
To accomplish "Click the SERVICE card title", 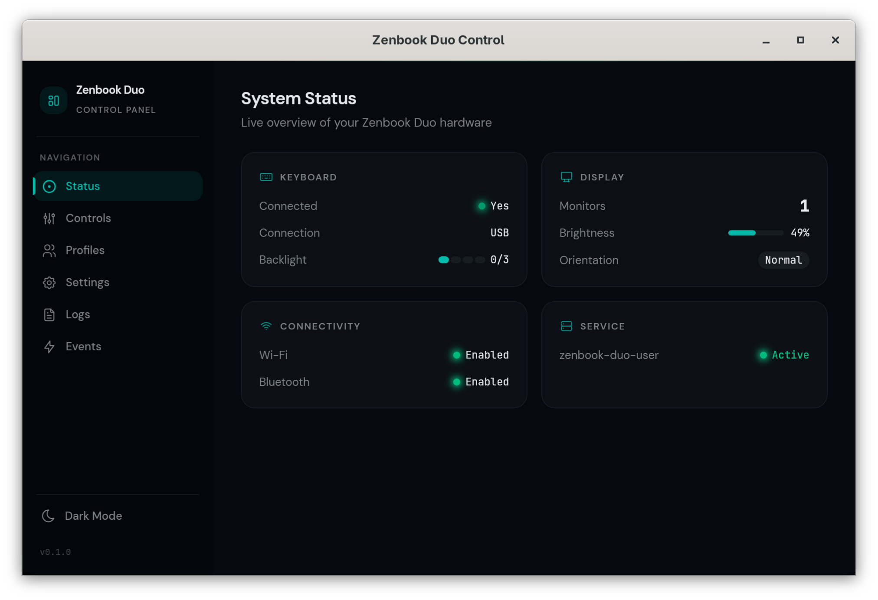I will (603, 326).
